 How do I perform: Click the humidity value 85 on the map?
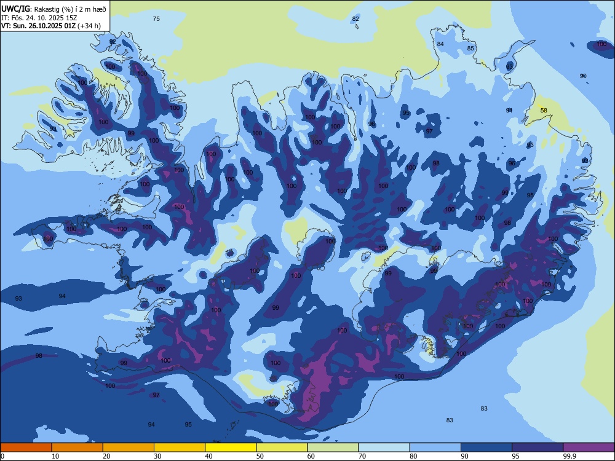[x=470, y=49]
